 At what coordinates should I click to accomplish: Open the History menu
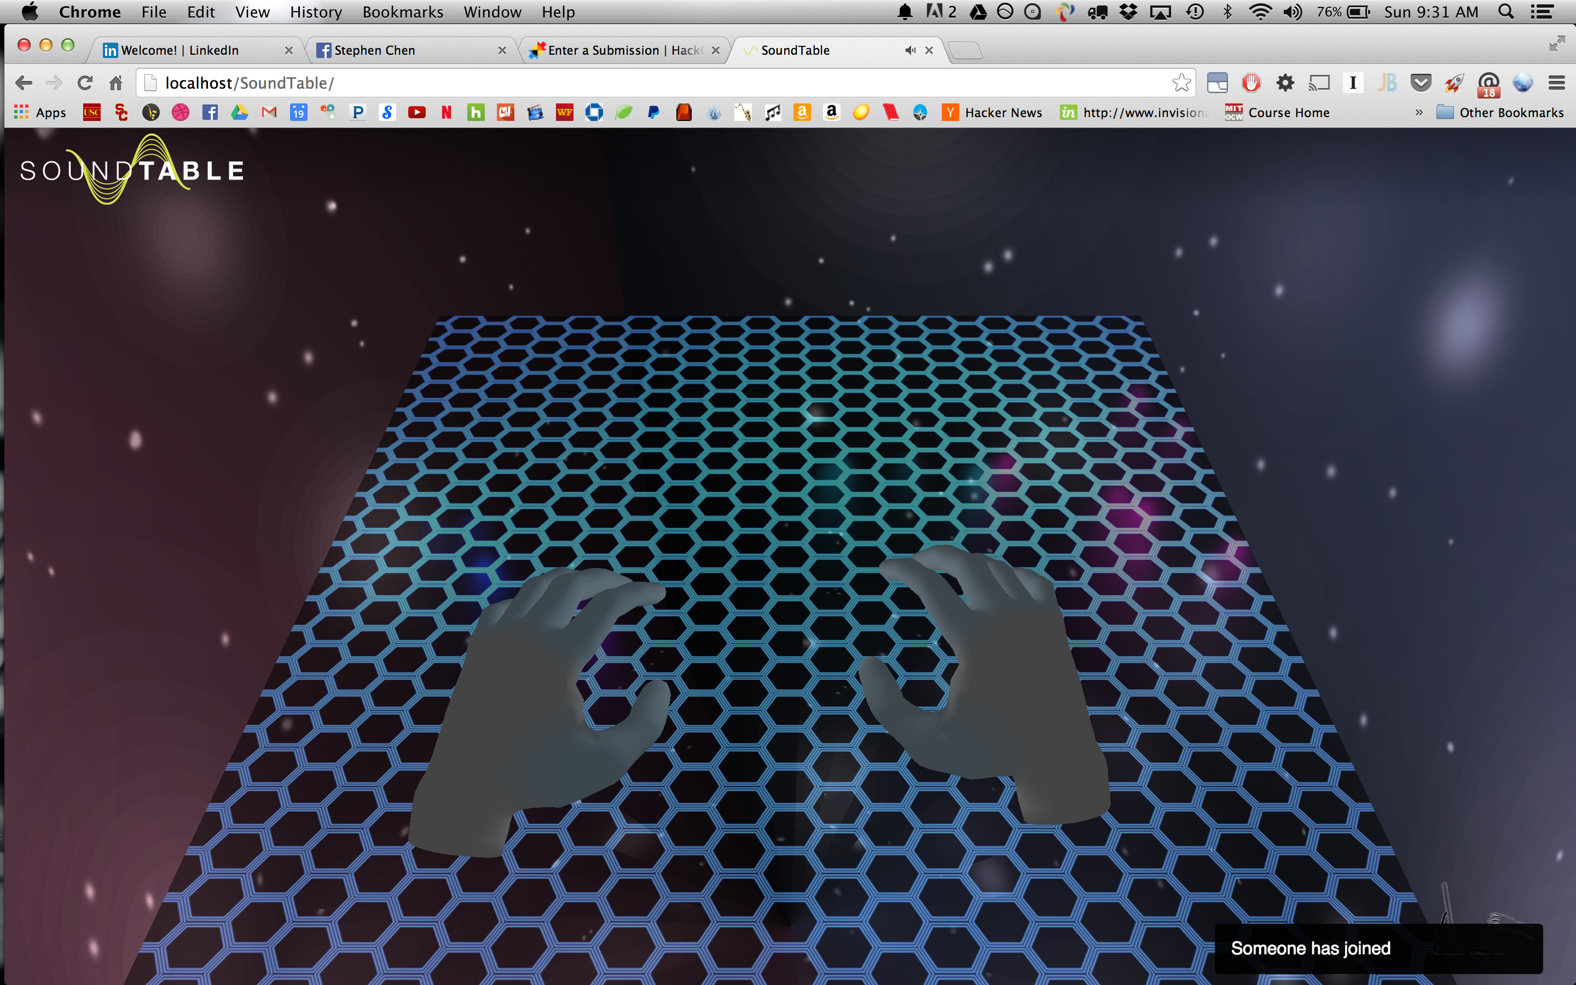click(x=316, y=11)
